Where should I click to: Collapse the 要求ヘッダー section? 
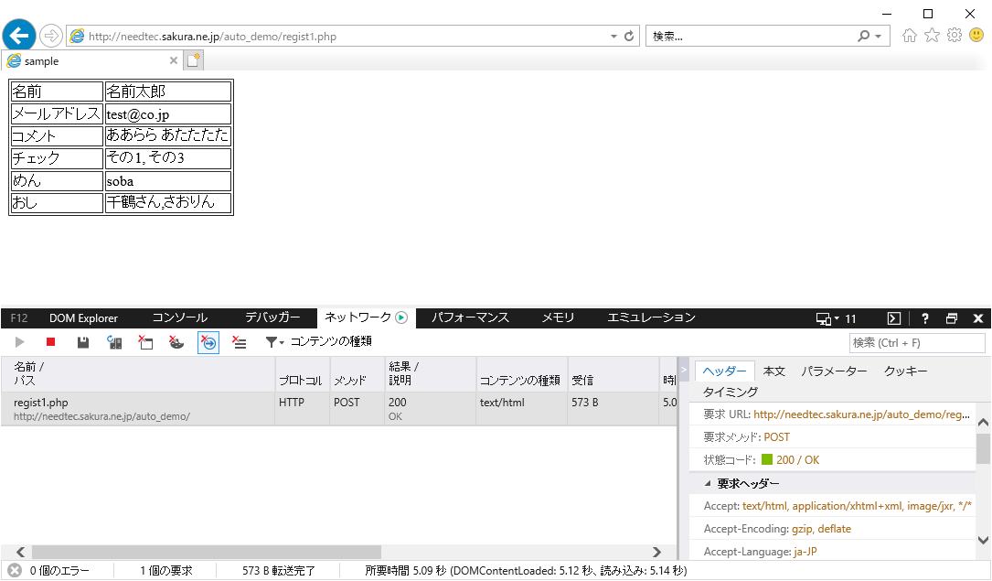click(x=708, y=483)
